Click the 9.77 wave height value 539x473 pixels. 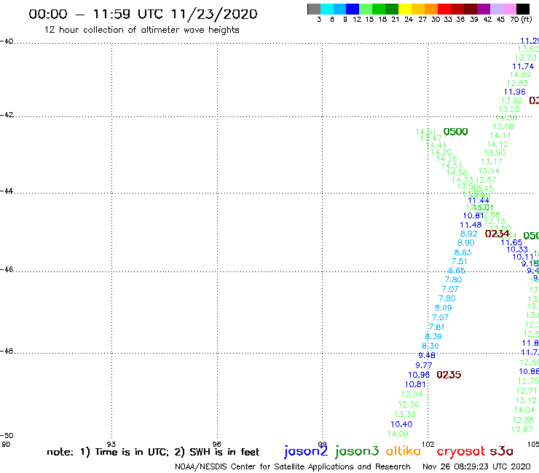click(423, 365)
